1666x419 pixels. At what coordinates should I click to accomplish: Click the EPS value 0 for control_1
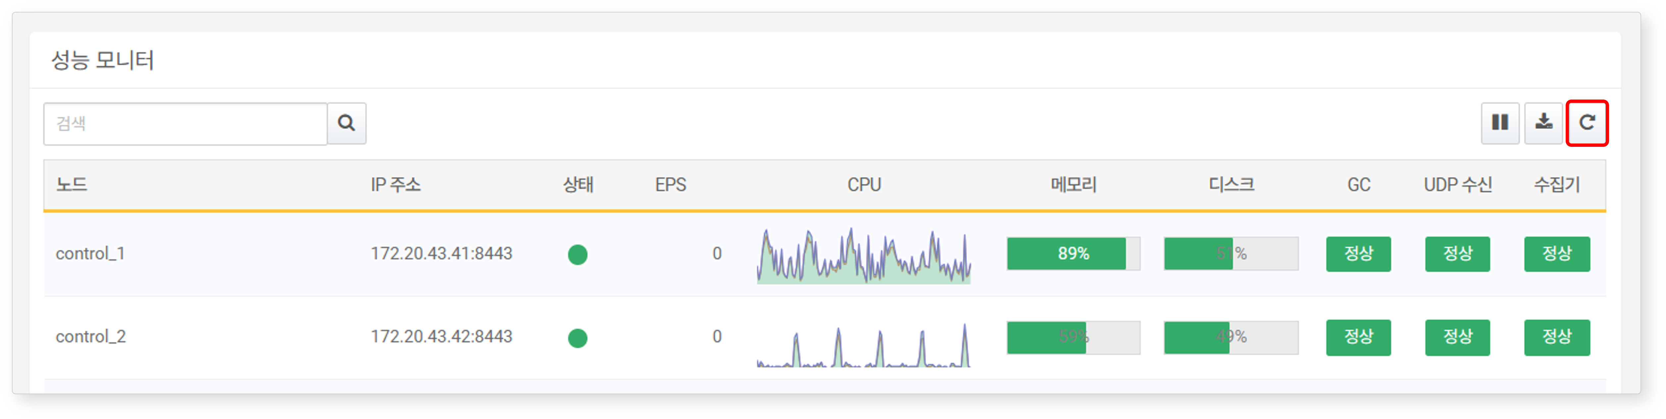tap(717, 254)
